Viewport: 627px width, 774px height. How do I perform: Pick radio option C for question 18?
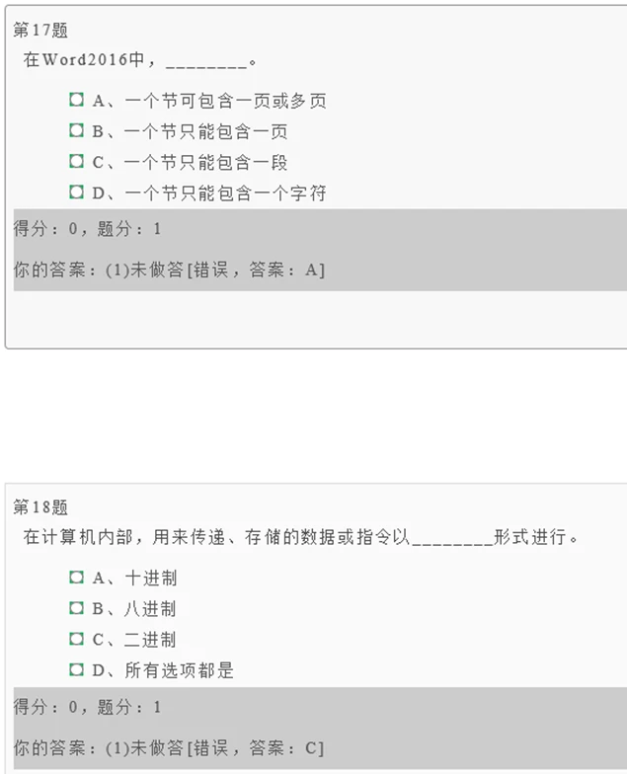[x=76, y=639]
